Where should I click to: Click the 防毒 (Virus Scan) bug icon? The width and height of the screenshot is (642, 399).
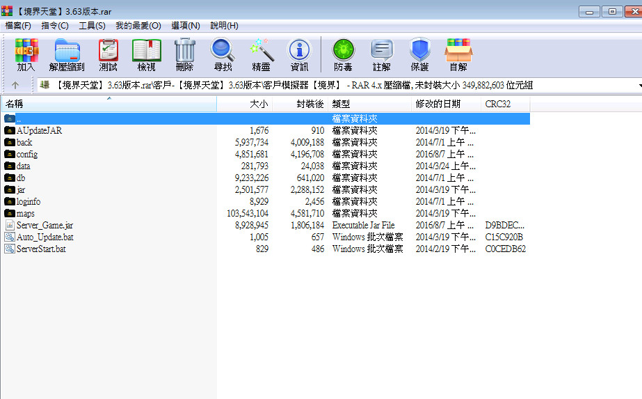(x=343, y=50)
